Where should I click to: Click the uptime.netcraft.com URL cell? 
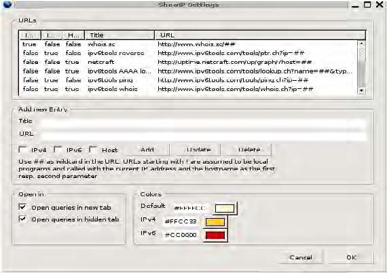pos(235,62)
